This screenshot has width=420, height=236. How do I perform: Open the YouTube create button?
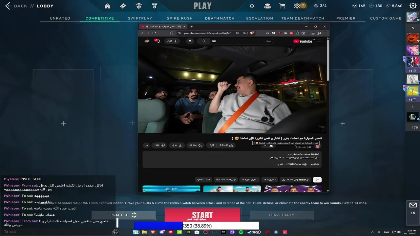tap(173, 41)
